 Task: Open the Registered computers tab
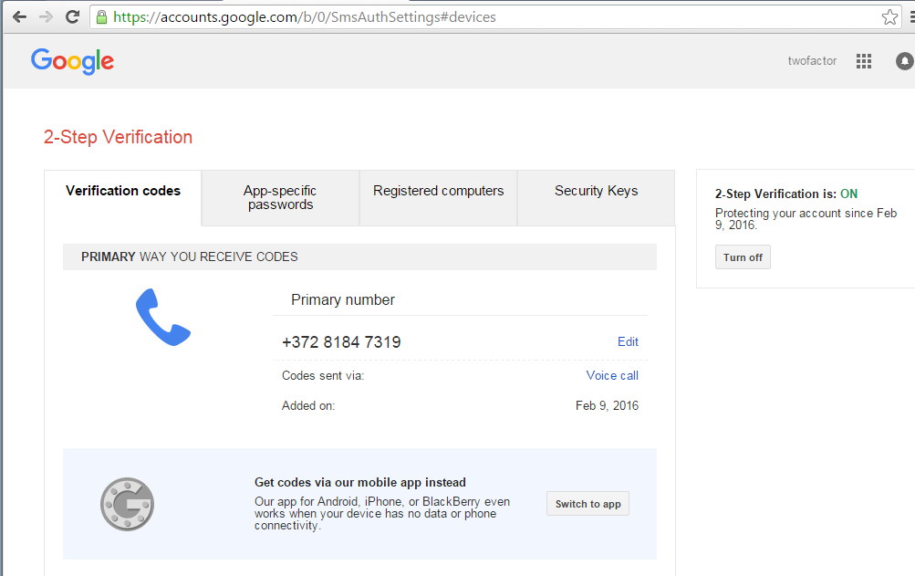pos(438,191)
